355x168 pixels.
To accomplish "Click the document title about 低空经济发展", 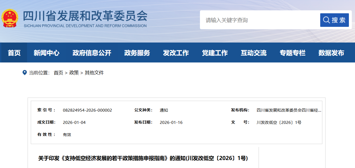I will coord(143,158).
